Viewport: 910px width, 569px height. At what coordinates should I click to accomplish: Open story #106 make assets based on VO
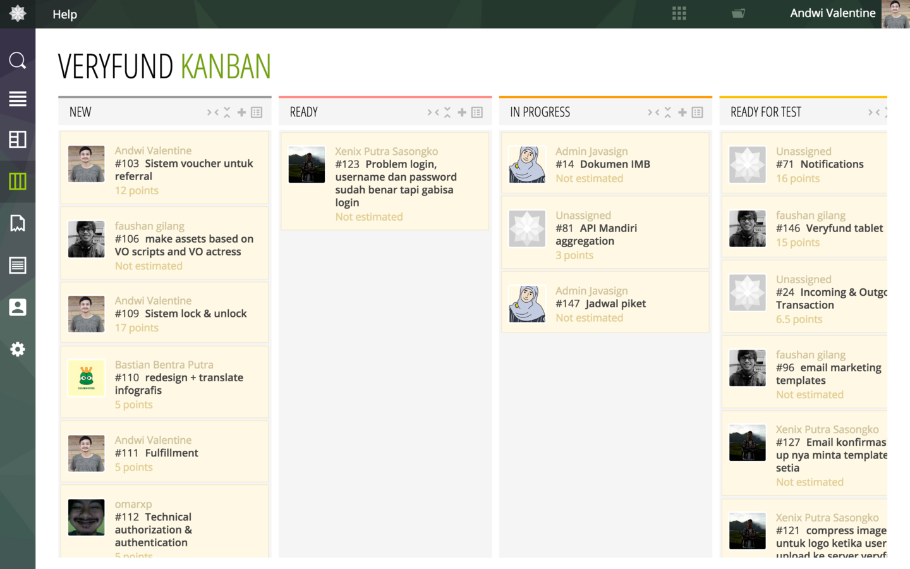click(184, 245)
